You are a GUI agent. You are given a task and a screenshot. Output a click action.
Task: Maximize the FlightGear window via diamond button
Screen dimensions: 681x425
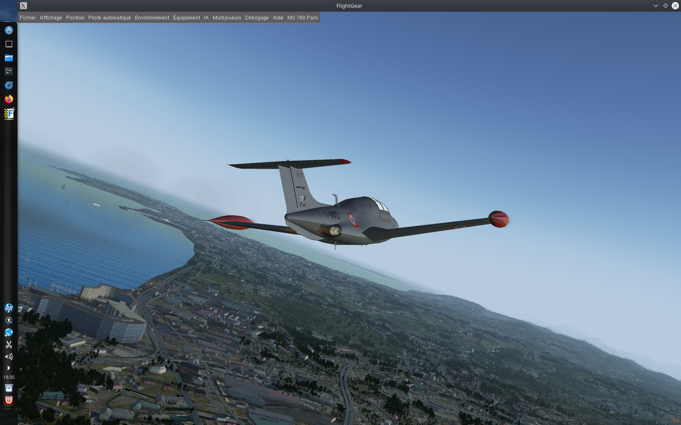click(x=665, y=6)
